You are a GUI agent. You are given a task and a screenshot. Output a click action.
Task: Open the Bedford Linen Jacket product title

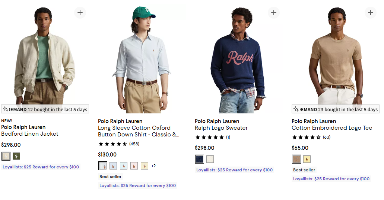(x=30, y=134)
